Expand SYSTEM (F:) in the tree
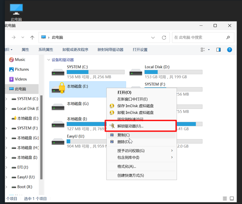Screen dimensions: 242x204 point(6,128)
